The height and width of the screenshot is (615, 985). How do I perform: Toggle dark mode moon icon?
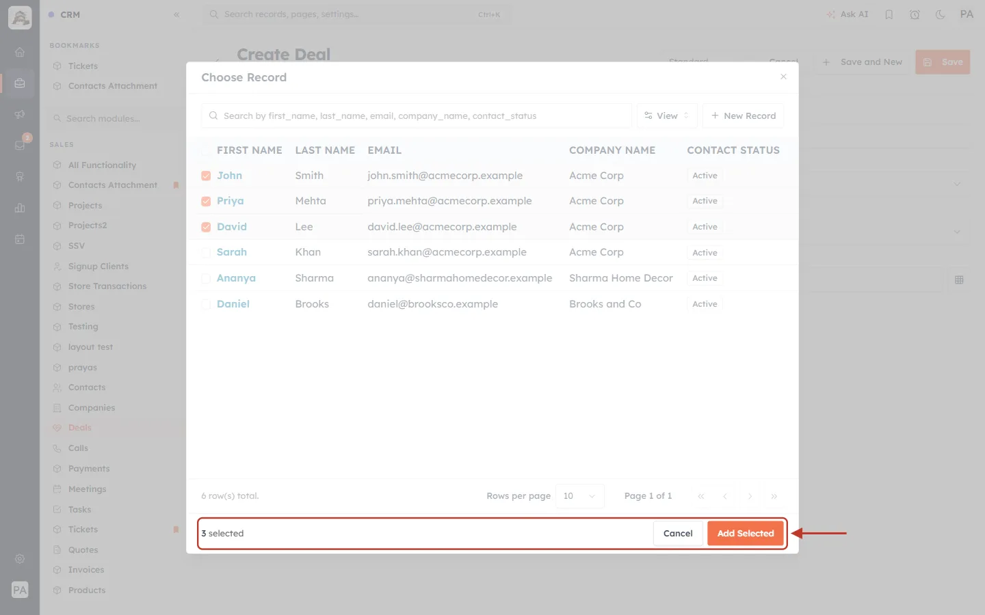[941, 14]
